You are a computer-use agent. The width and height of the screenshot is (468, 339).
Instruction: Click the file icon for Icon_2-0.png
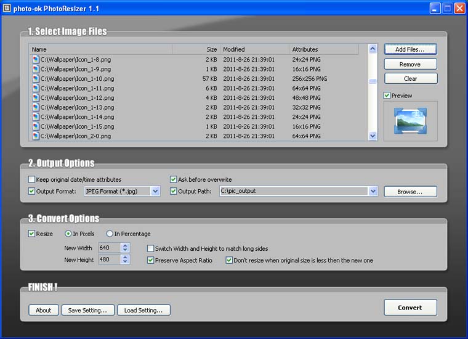pos(36,136)
